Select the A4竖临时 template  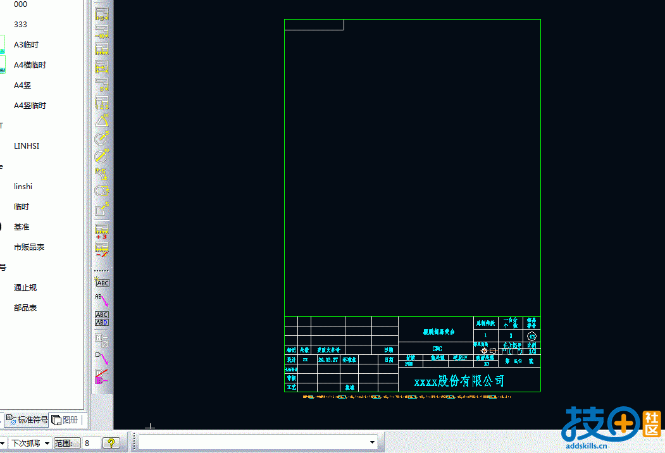coord(30,105)
